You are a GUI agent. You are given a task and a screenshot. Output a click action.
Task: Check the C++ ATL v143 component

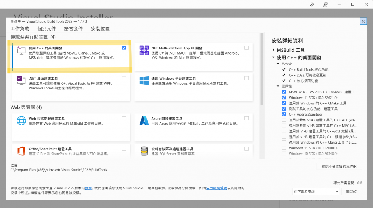click(x=284, y=120)
